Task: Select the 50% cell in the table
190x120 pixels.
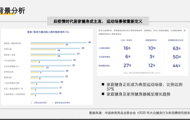Action: click(x=177, y=57)
